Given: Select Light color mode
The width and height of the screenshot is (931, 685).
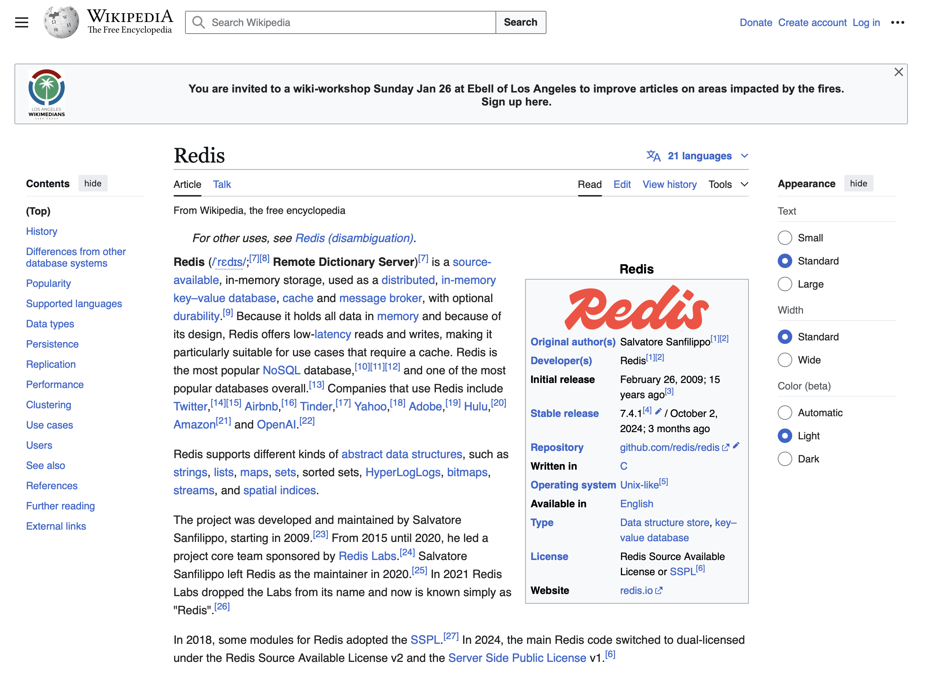Looking at the screenshot, I should tap(785, 436).
